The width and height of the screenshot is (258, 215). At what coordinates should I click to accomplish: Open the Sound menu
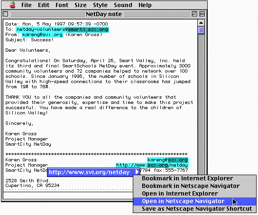(123, 5)
